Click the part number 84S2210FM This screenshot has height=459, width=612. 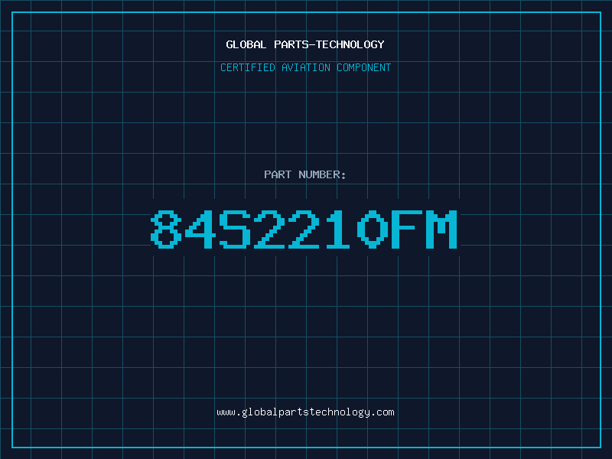click(304, 229)
